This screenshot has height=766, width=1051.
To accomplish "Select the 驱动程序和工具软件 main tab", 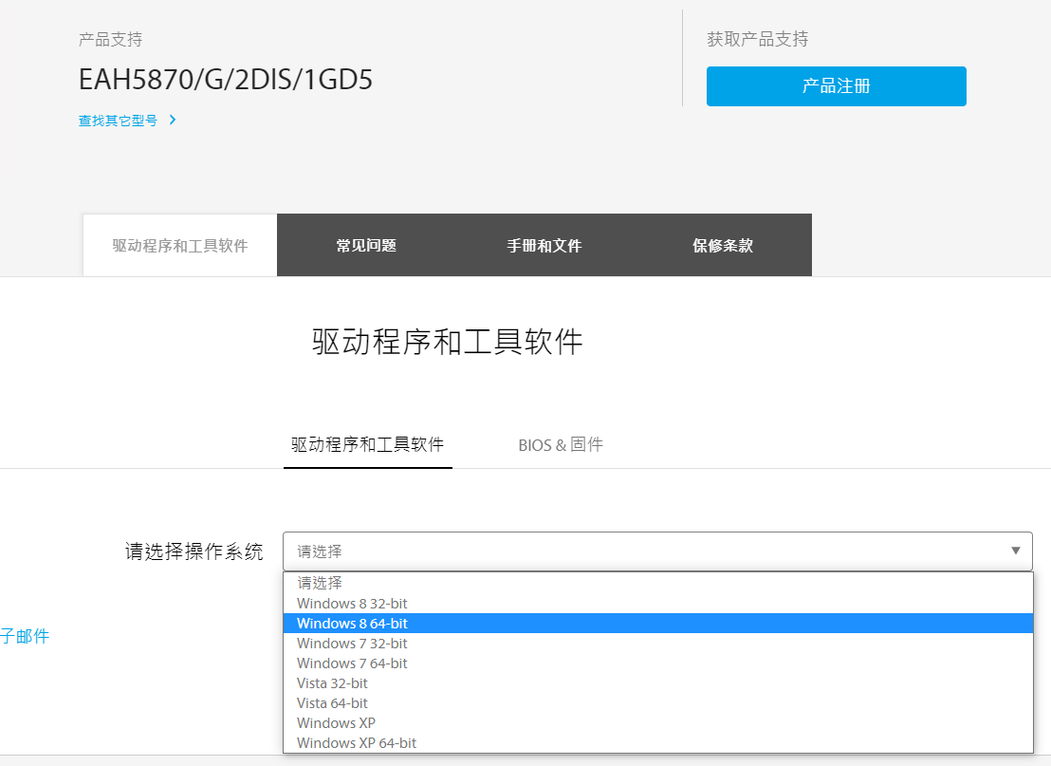I will (180, 246).
